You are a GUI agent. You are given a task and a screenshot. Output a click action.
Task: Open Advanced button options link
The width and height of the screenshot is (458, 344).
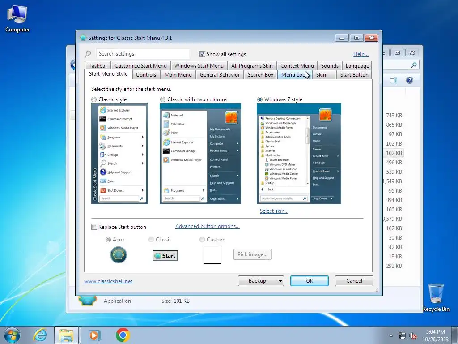coord(208,226)
